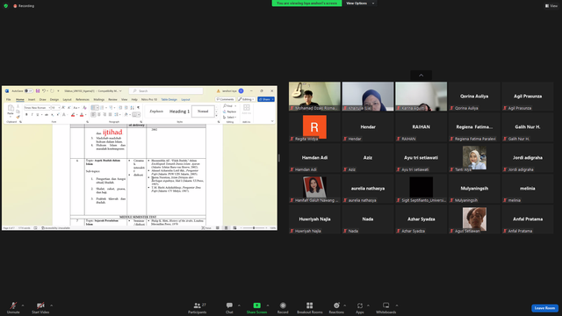Open the Participants panel
The image size is (562, 316).
coord(197,307)
